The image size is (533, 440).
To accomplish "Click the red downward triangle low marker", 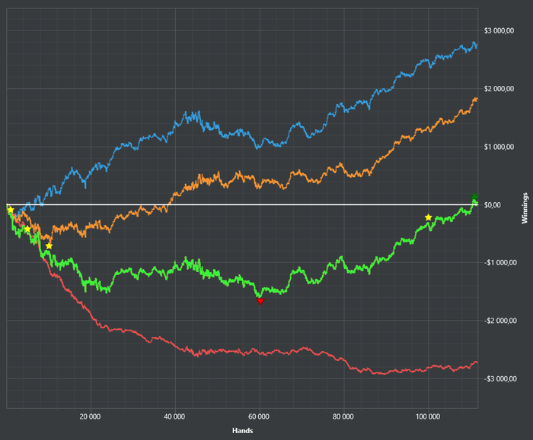I will [260, 301].
